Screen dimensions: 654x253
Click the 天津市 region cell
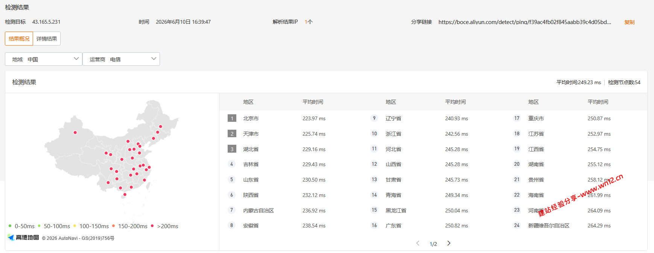(x=251, y=134)
